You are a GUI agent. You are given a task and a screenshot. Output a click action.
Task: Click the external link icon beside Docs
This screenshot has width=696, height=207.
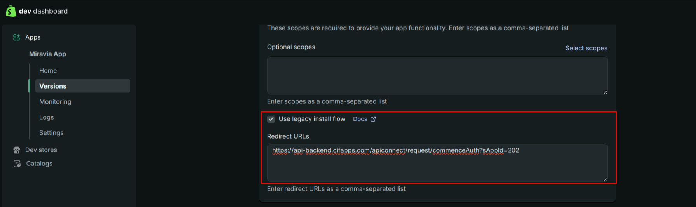(x=373, y=119)
